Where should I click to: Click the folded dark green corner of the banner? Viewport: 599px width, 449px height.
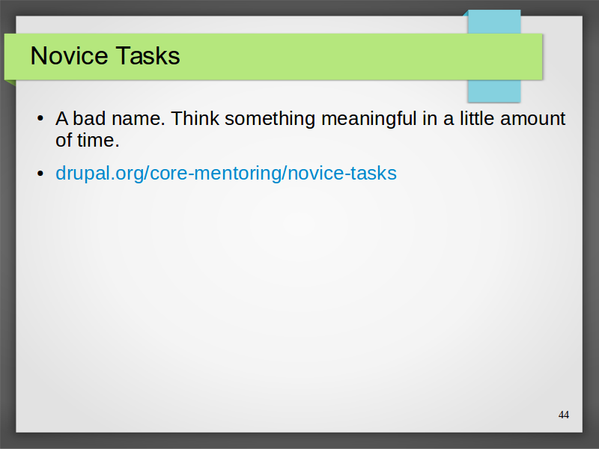point(10,82)
